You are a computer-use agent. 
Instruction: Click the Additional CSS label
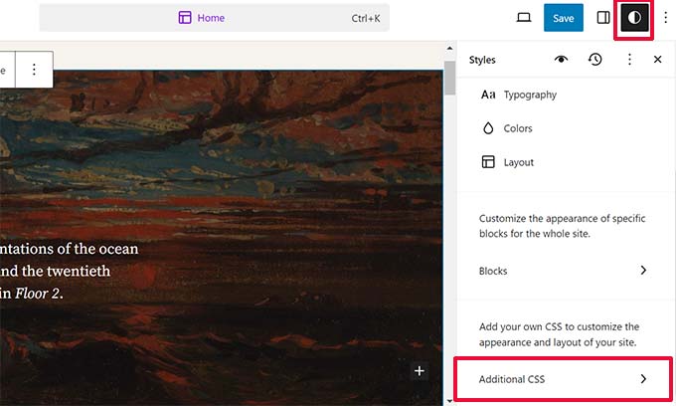(x=512, y=379)
